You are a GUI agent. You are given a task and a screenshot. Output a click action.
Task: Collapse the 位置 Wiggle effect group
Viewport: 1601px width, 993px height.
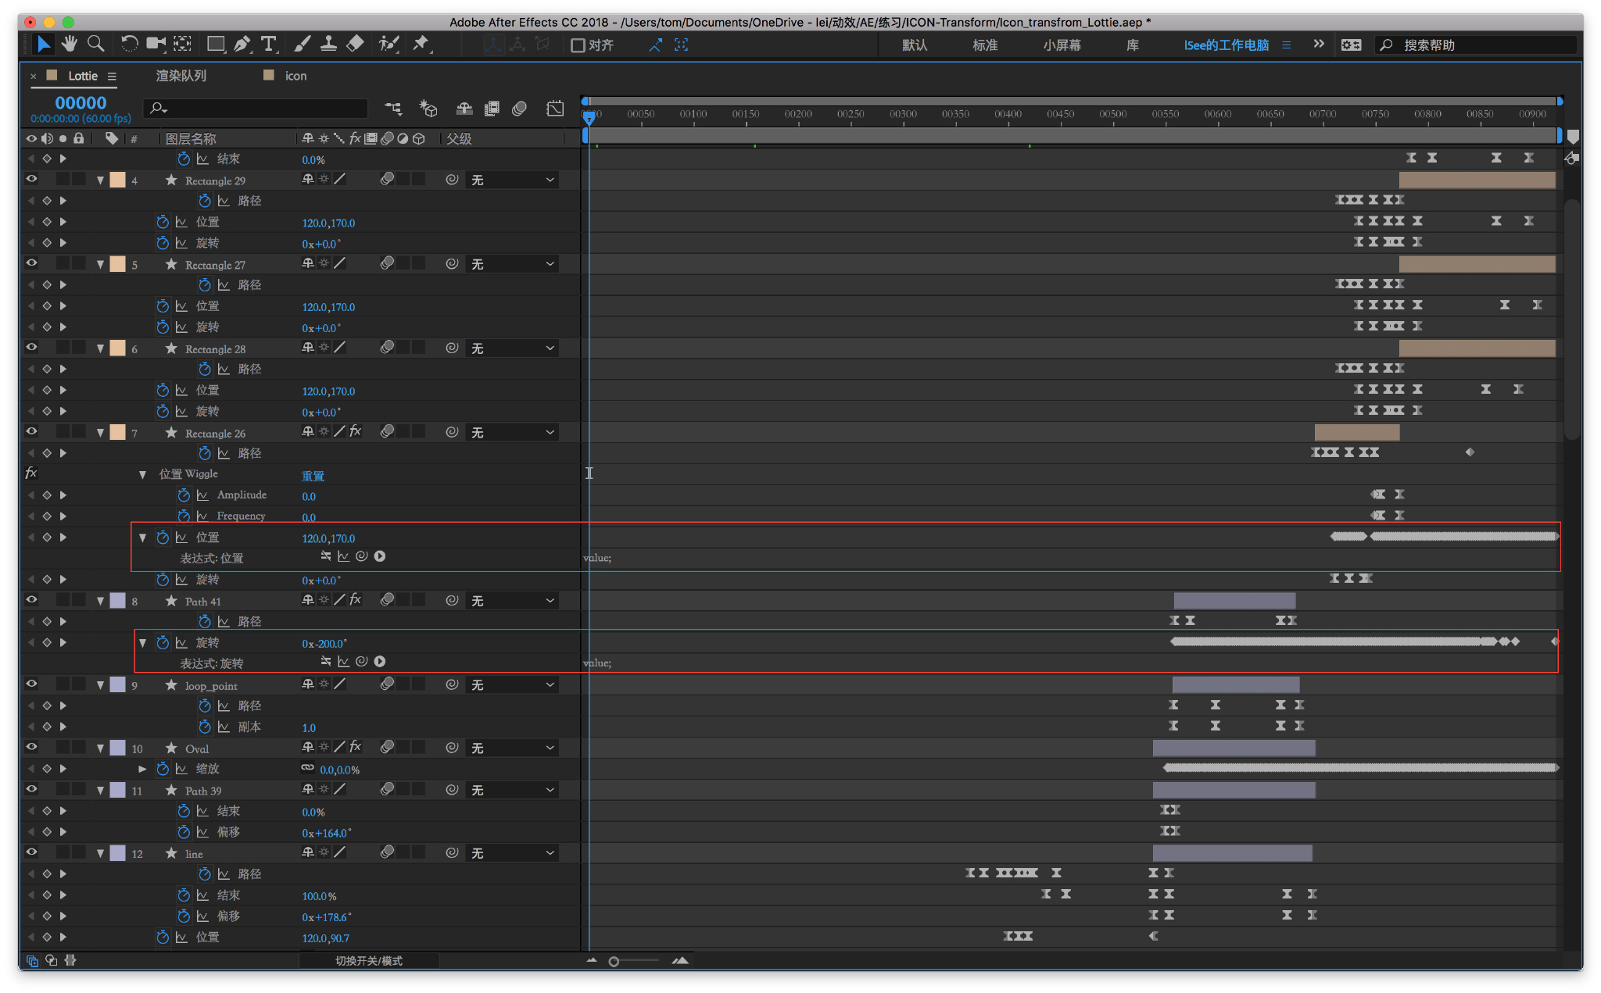point(142,474)
